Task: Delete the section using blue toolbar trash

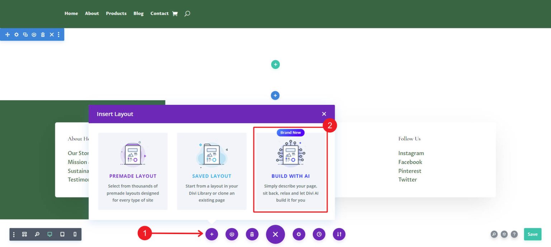Action: (43, 34)
